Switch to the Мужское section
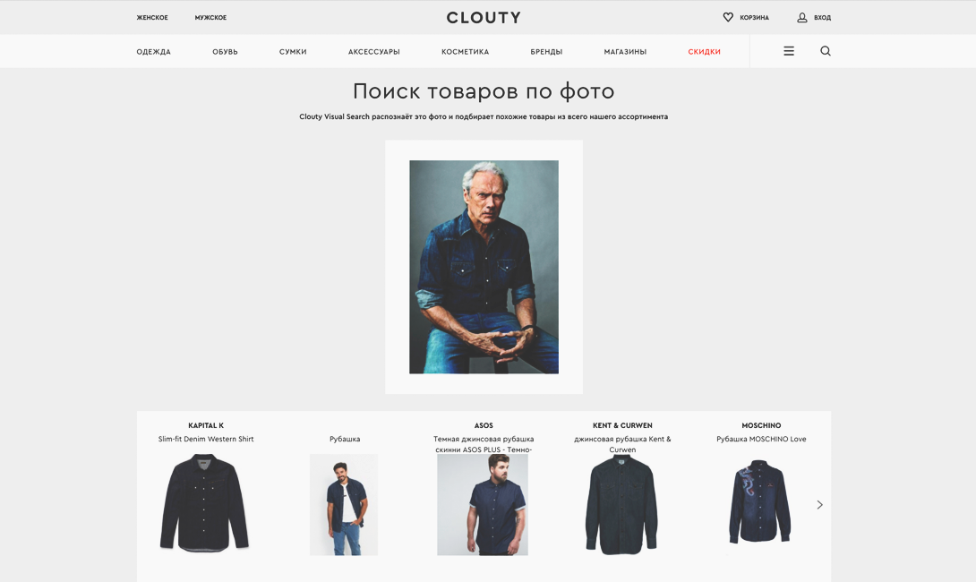 tap(211, 17)
